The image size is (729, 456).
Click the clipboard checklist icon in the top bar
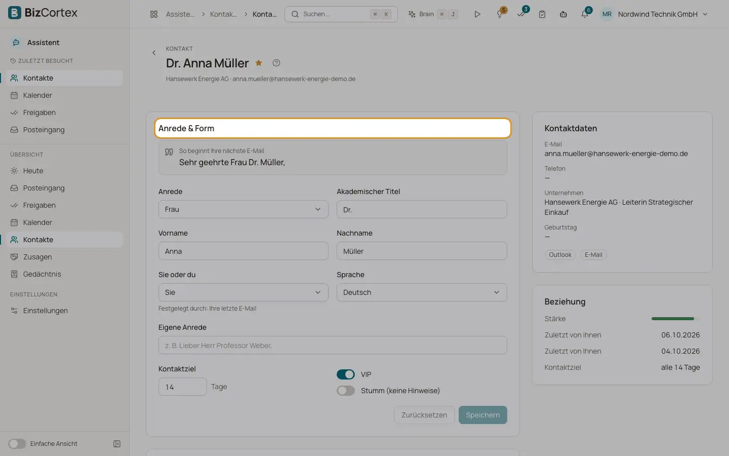[x=542, y=14]
